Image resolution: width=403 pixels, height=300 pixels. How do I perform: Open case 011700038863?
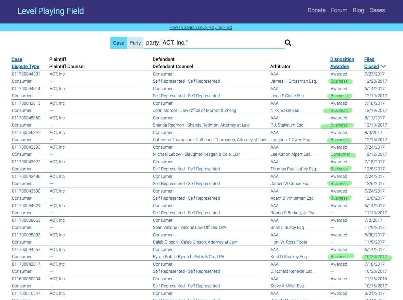pos(26,220)
